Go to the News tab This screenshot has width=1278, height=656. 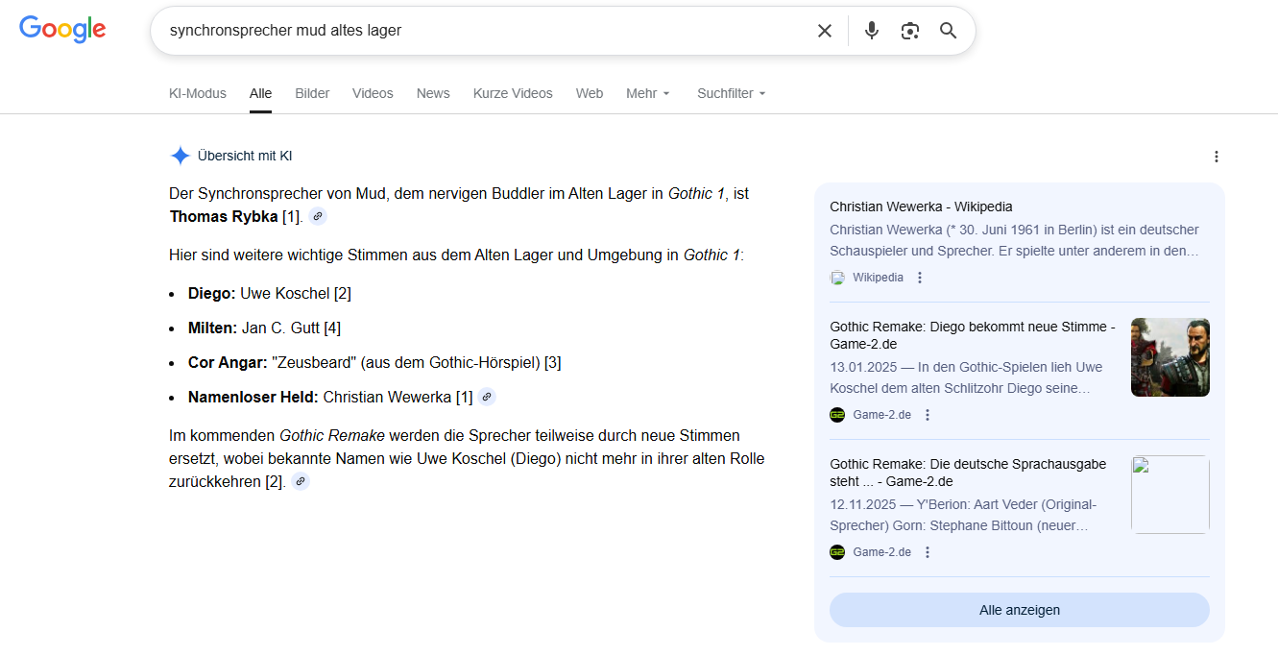[433, 93]
